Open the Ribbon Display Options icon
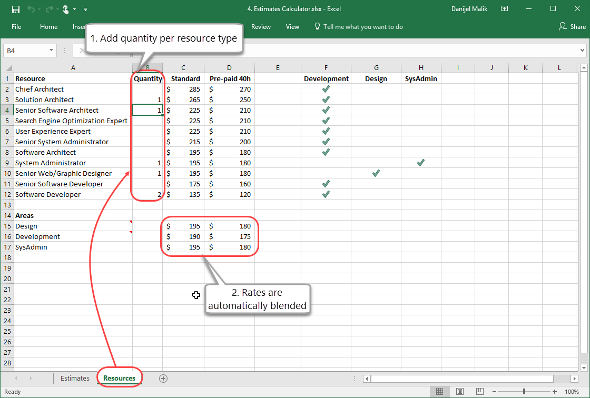Image resolution: width=590 pixels, height=398 pixels. (x=505, y=9)
